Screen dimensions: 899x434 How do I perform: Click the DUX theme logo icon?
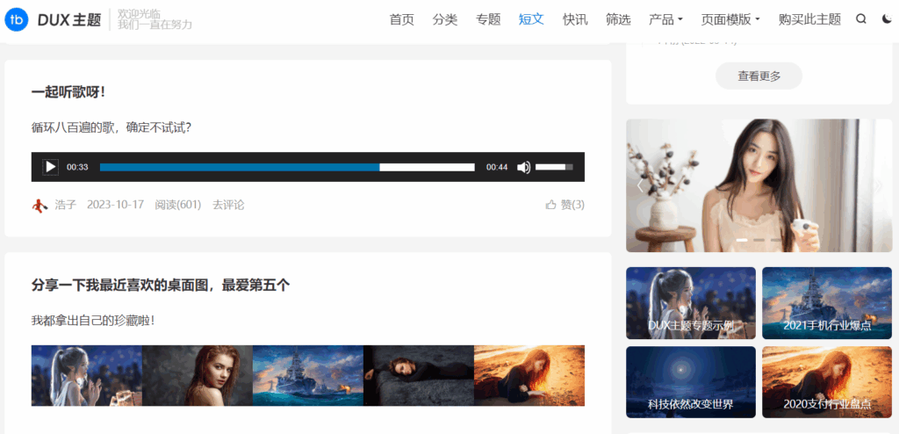point(16,19)
